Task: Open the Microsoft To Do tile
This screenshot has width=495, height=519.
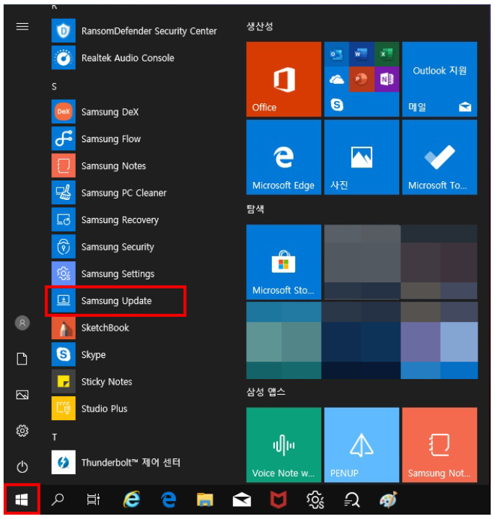Action: [439, 157]
